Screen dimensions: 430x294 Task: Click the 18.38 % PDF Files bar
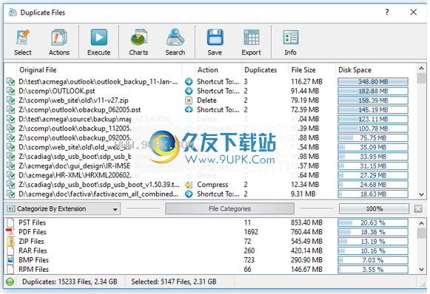click(373, 232)
